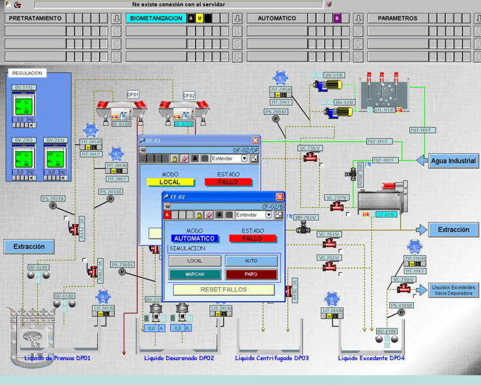Click the down arrow beside PRETRATAMIENTO

116,19
